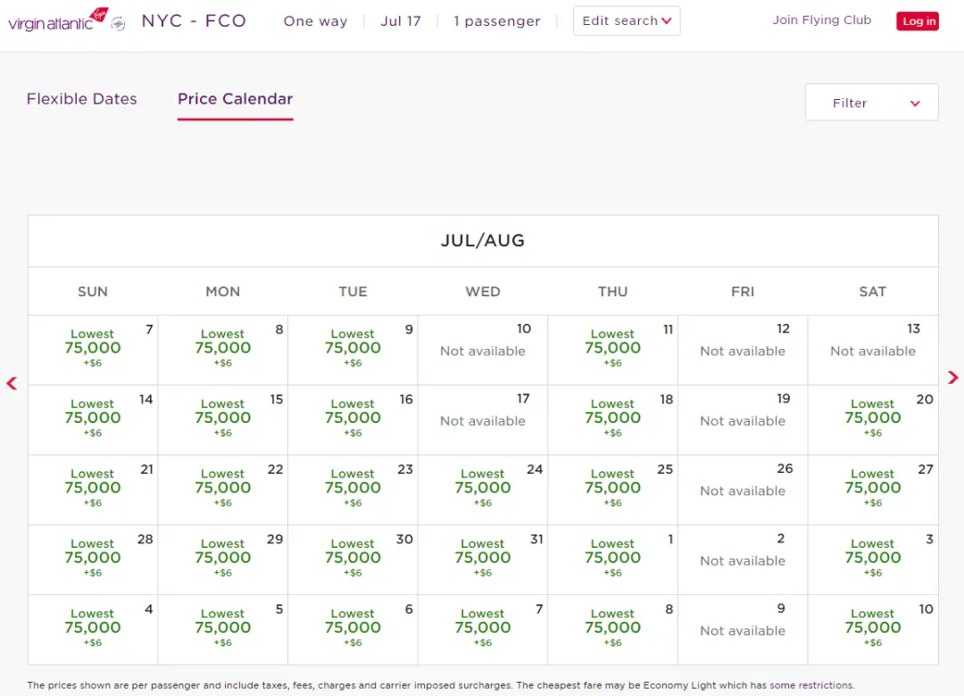Pick the July 24 Wednesday fare
Image resolution: width=964 pixels, height=696 pixels.
482,488
